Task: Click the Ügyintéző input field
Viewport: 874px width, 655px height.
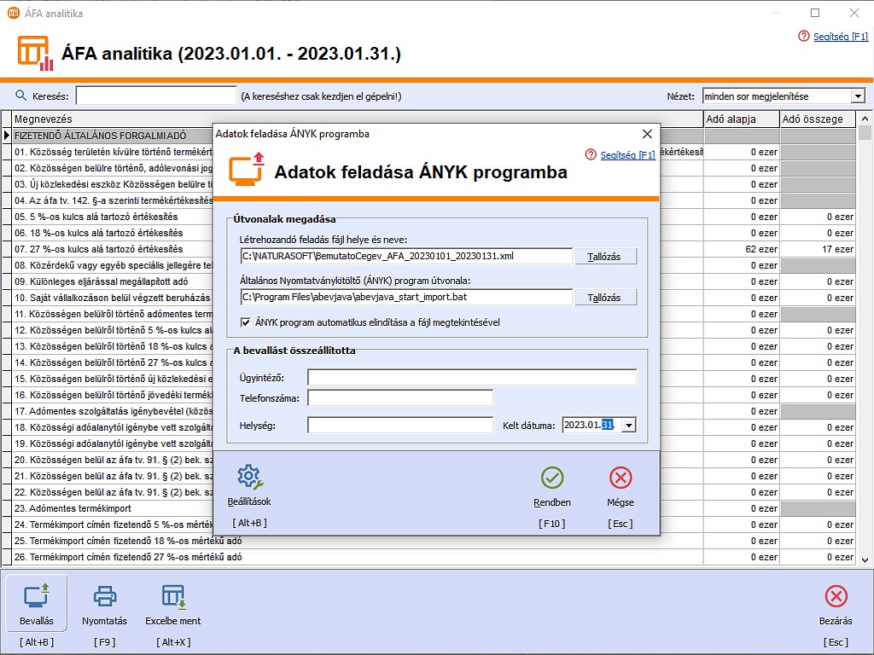Action: 472,378
